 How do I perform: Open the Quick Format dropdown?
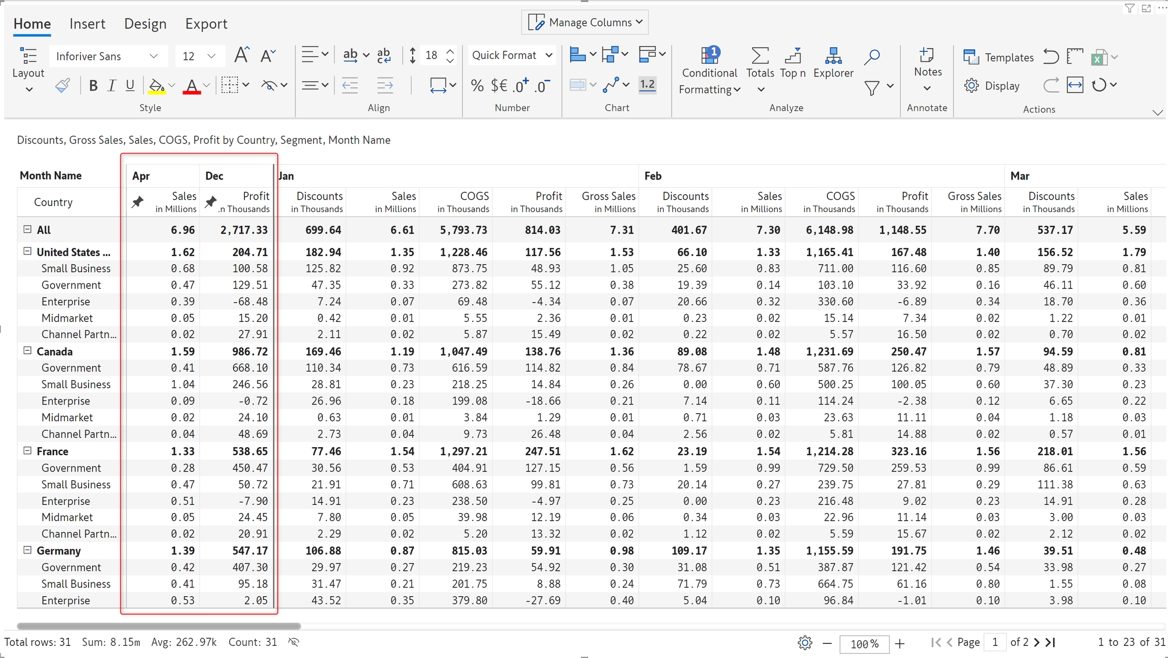[511, 55]
